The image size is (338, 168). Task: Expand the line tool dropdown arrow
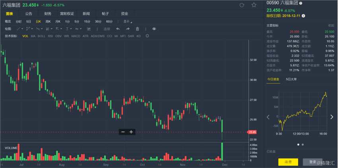22,29
